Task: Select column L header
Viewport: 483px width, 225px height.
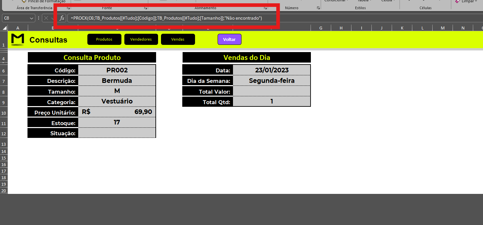Action: point(422,28)
